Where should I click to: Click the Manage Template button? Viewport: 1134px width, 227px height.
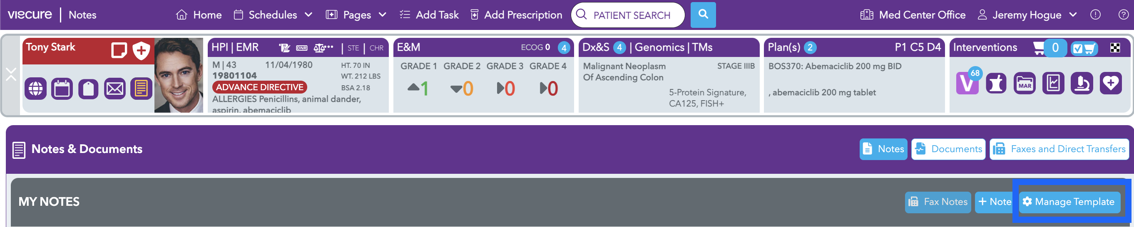1069,202
